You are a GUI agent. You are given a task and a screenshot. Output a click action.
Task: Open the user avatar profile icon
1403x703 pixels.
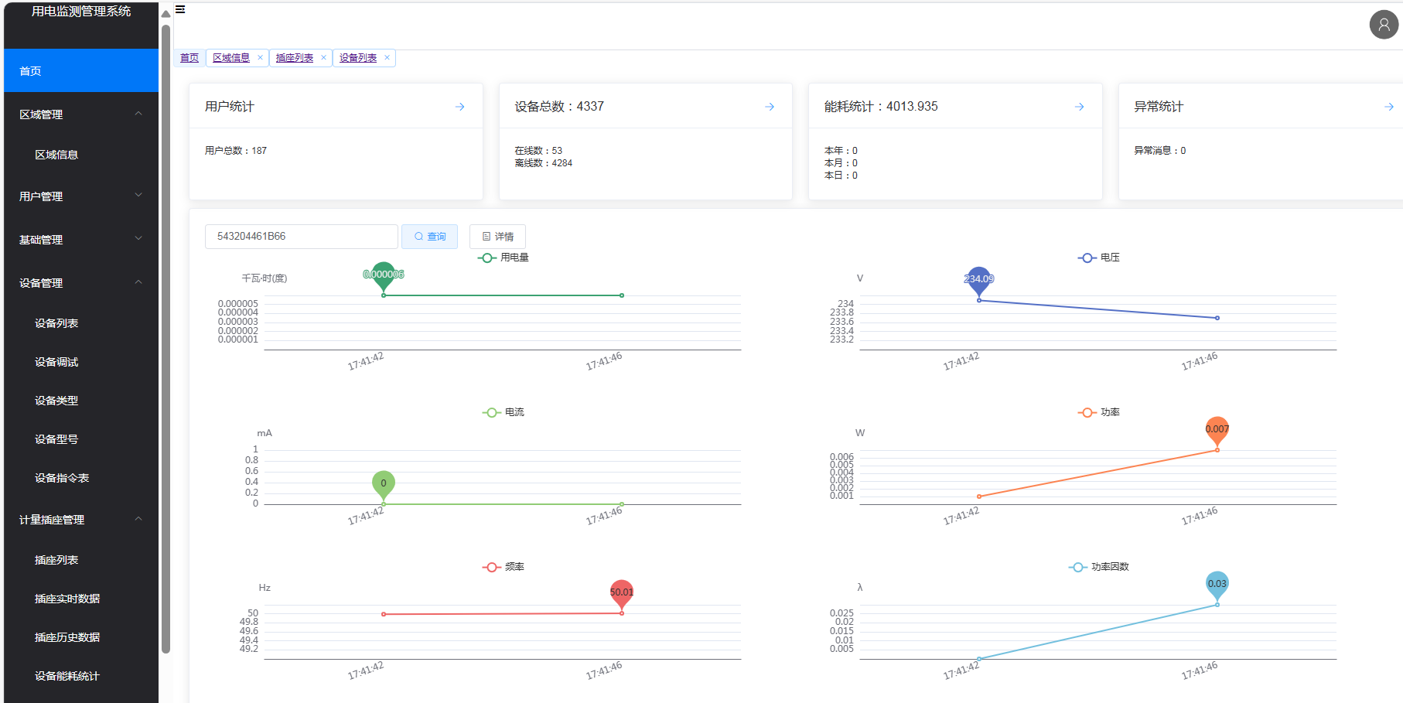point(1384,25)
